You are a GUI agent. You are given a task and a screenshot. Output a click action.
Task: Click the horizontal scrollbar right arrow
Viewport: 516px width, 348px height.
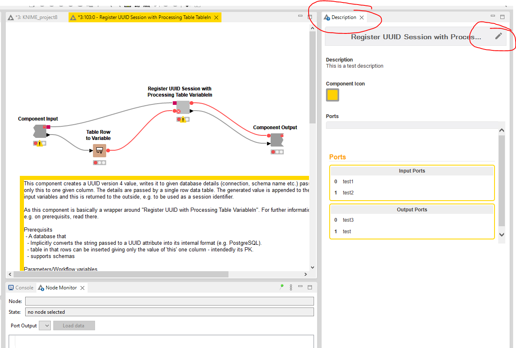(x=306, y=274)
